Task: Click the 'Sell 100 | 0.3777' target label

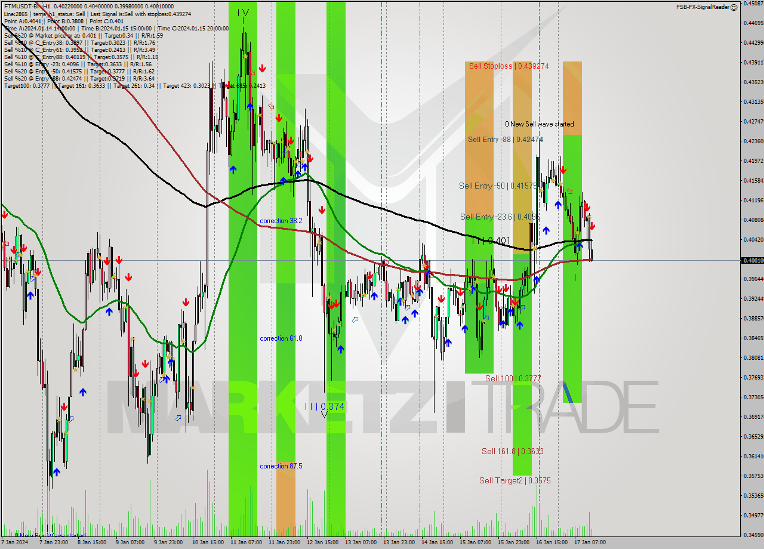Action: [x=513, y=378]
